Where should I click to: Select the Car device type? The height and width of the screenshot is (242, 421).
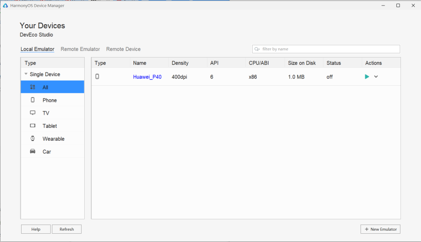tap(52, 152)
